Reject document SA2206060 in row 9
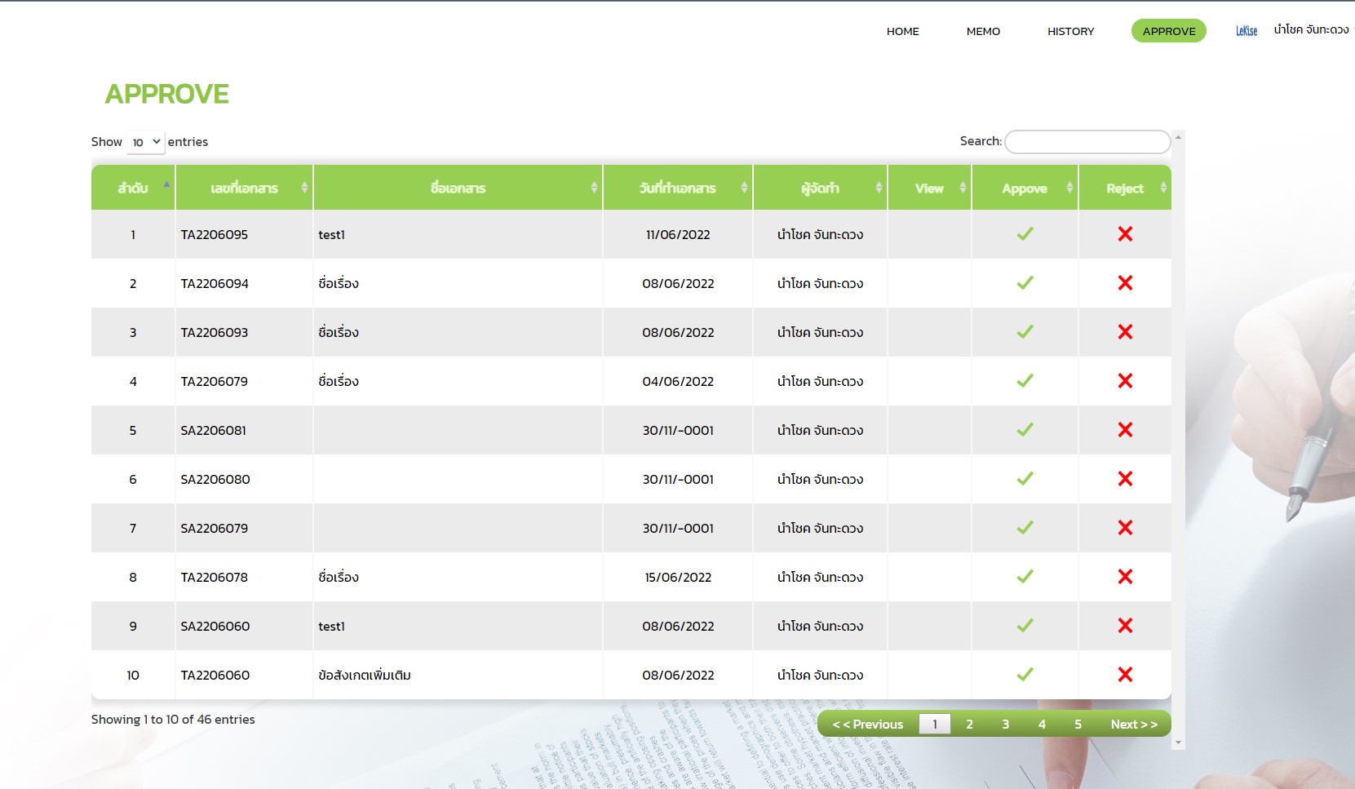Screen dimensions: 1355x789 [1125, 626]
